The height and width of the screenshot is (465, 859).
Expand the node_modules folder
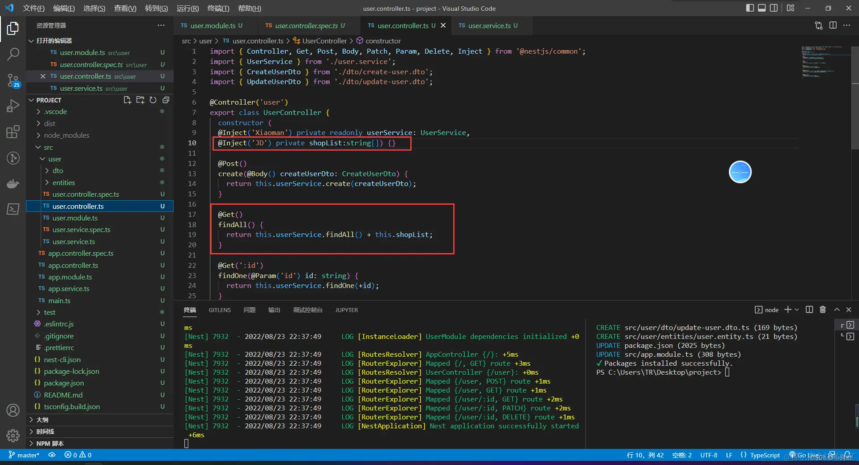click(x=66, y=135)
